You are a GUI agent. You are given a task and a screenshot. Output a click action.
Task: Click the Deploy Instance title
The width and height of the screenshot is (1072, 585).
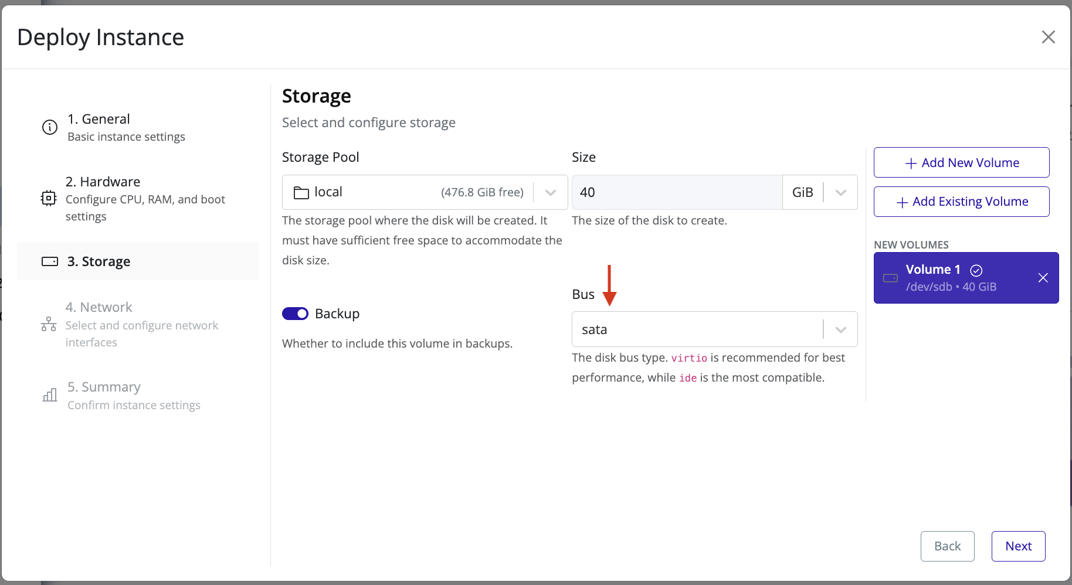[x=101, y=38]
